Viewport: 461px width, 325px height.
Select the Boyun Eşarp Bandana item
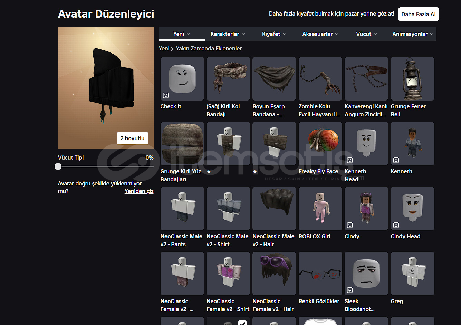(x=274, y=79)
